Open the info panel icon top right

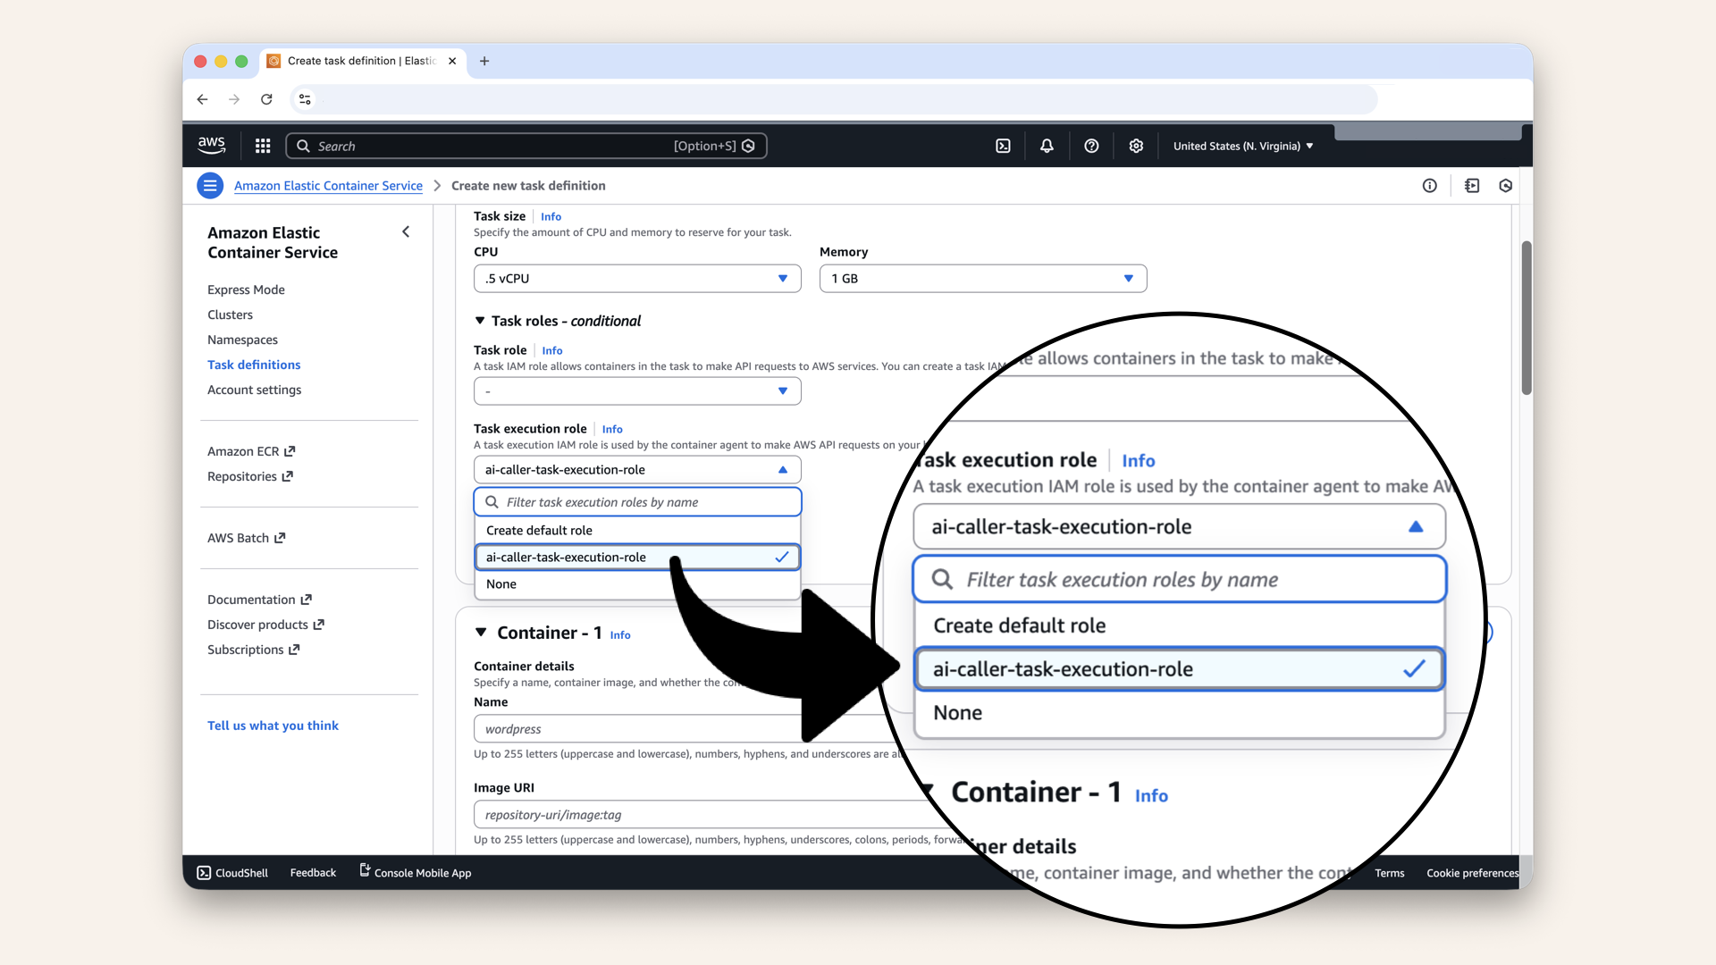point(1430,185)
